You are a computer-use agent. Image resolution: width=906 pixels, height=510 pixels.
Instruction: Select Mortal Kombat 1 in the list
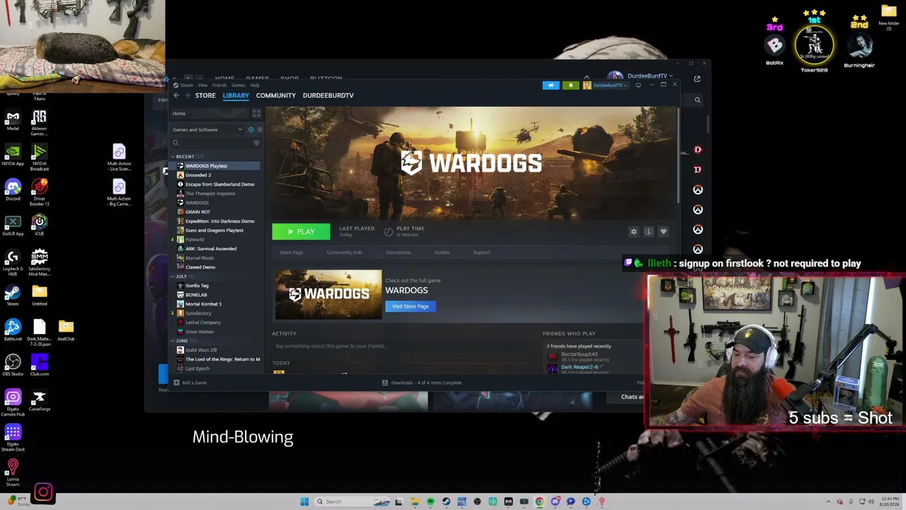click(x=216, y=304)
